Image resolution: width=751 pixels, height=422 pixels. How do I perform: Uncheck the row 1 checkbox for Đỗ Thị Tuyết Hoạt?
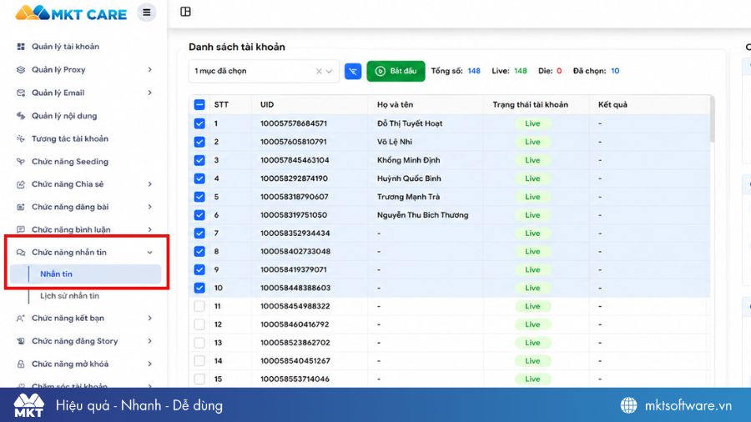tap(199, 123)
